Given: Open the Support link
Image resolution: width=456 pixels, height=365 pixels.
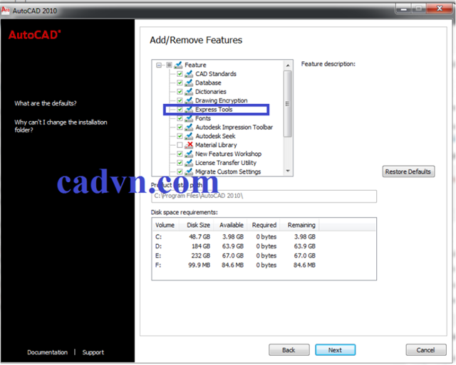Looking at the screenshot, I should [x=93, y=352].
